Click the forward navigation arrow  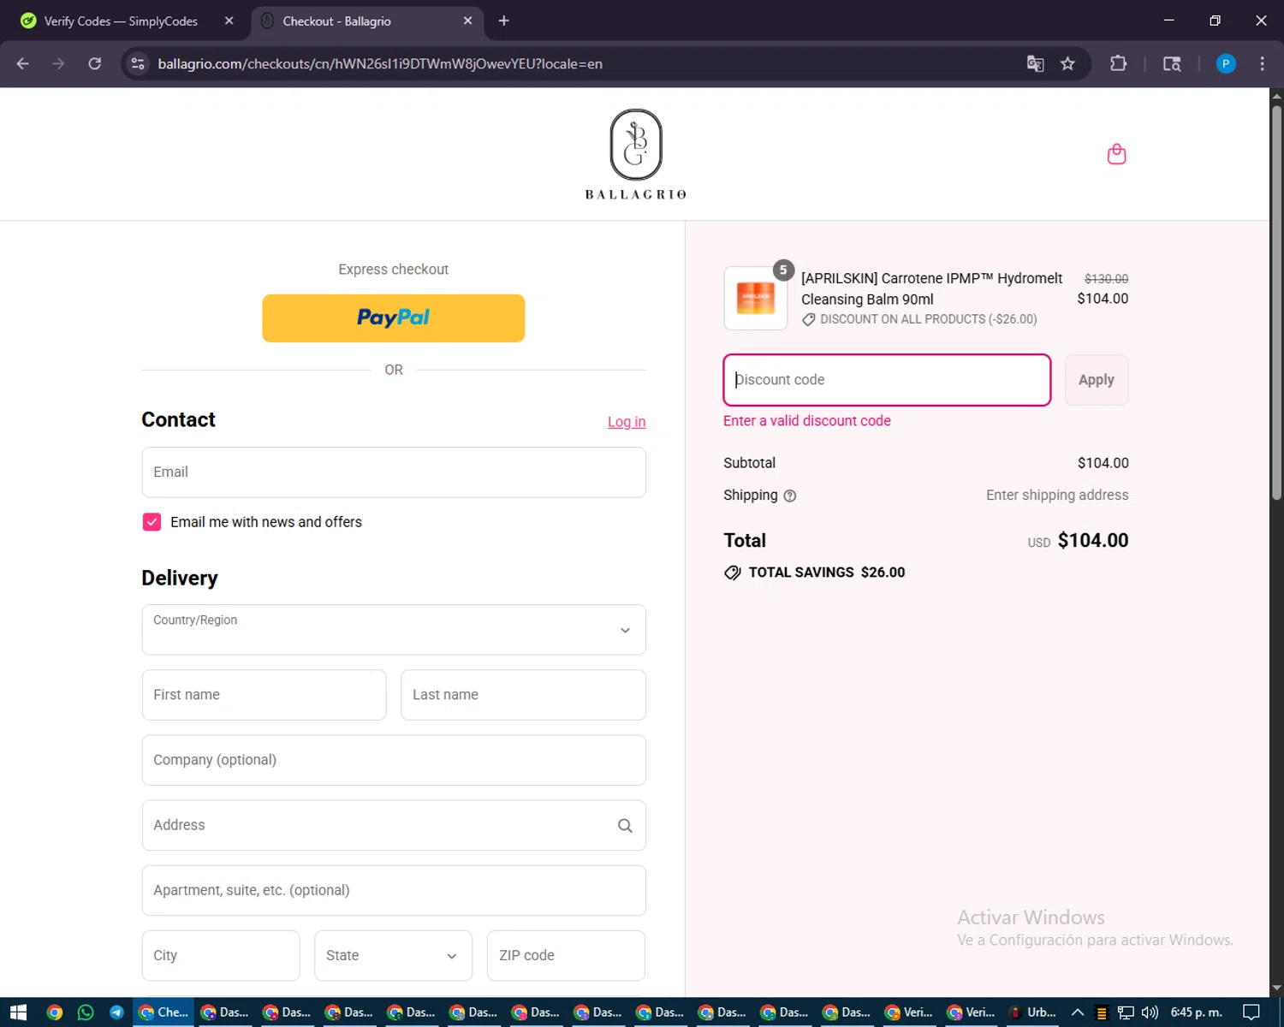(58, 63)
